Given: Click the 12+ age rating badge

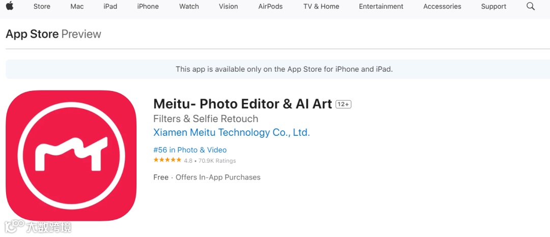Looking at the screenshot, I should pos(343,104).
